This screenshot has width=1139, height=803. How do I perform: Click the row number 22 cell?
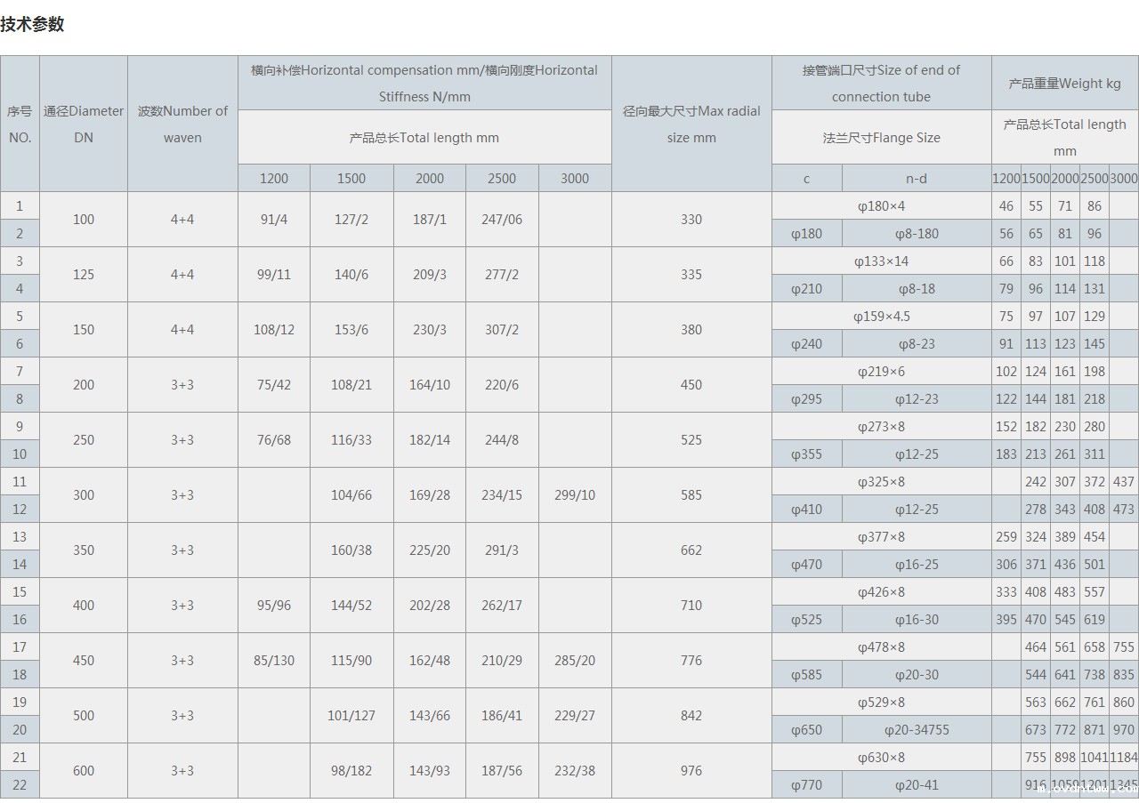(x=20, y=784)
